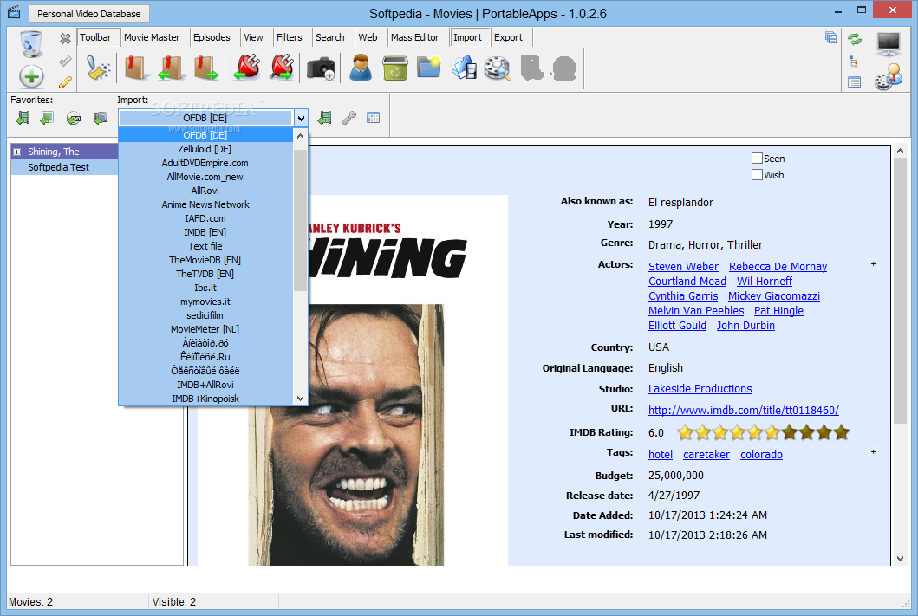This screenshot has width=918, height=616.
Task: Pick Anime News Network import source
Action: tap(205, 204)
